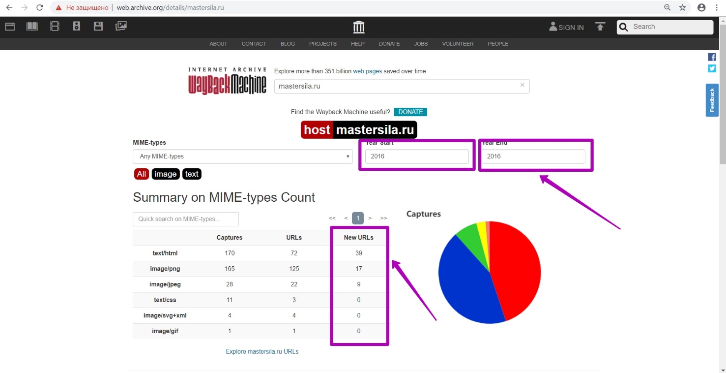Sort by Captures column header
Viewport: 726px width, 373px height.
(230, 238)
